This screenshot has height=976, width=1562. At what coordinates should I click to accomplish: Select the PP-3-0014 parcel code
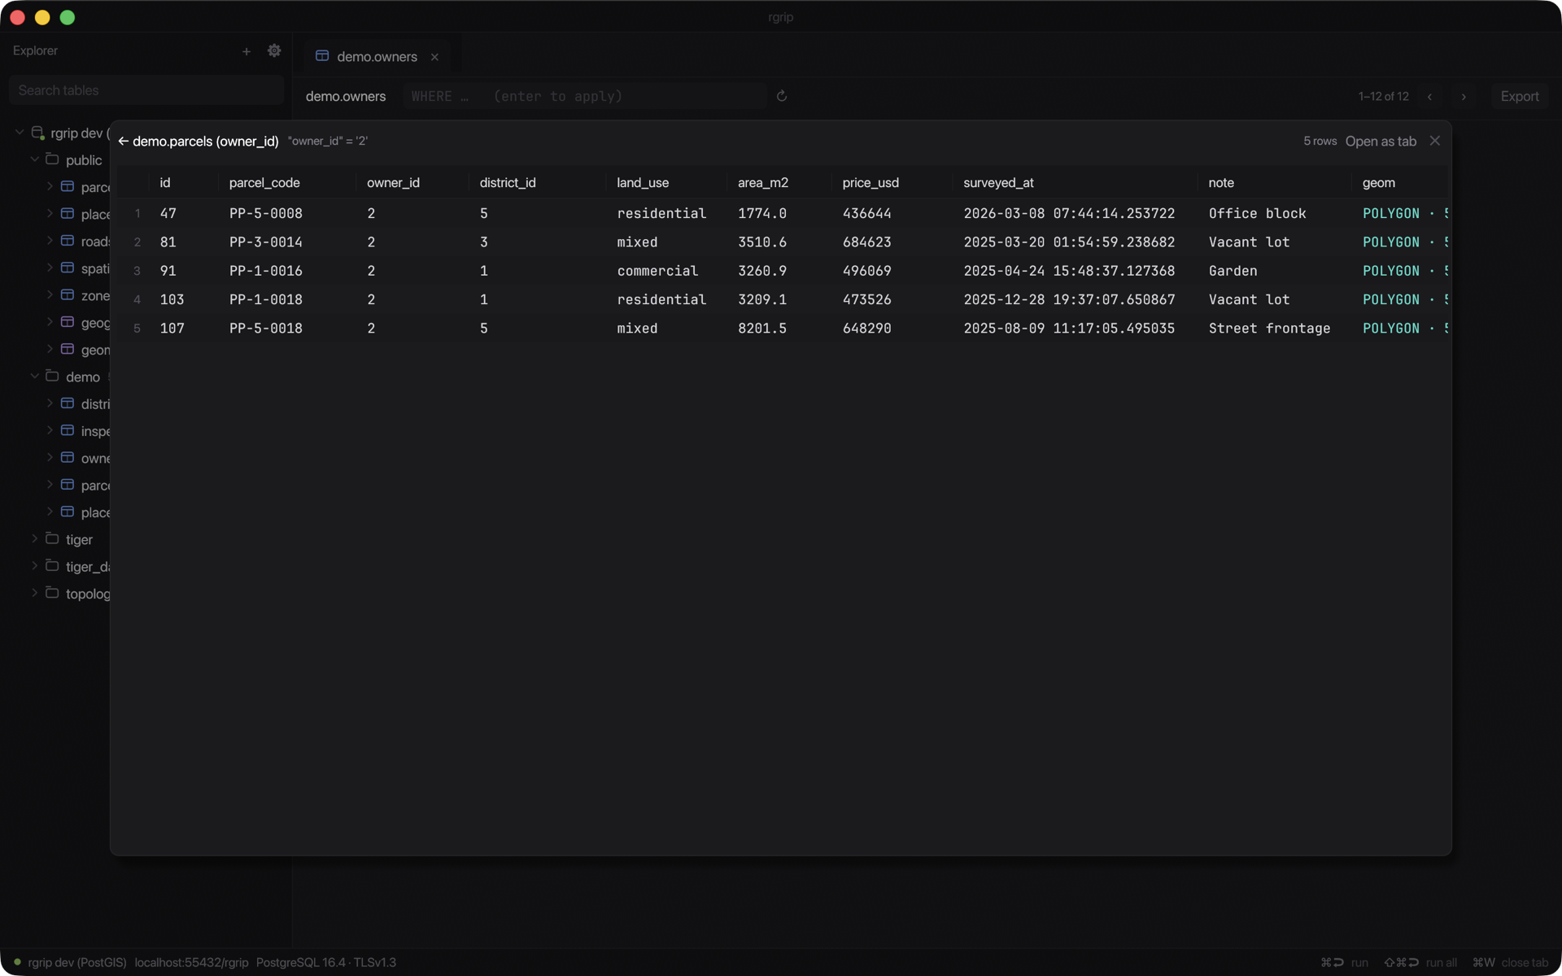(x=266, y=242)
